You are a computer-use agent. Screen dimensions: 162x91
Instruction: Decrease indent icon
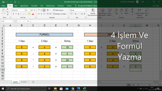click(x=48, y=14)
